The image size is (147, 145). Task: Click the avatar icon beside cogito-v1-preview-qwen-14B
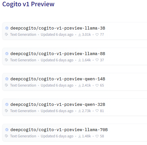coord(7,79)
